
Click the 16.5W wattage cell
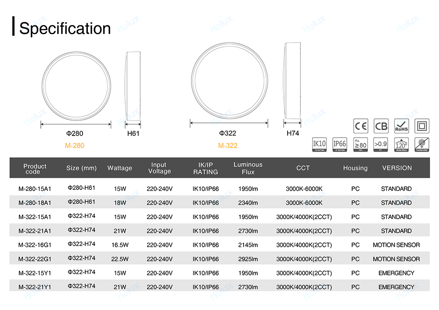pos(120,245)
